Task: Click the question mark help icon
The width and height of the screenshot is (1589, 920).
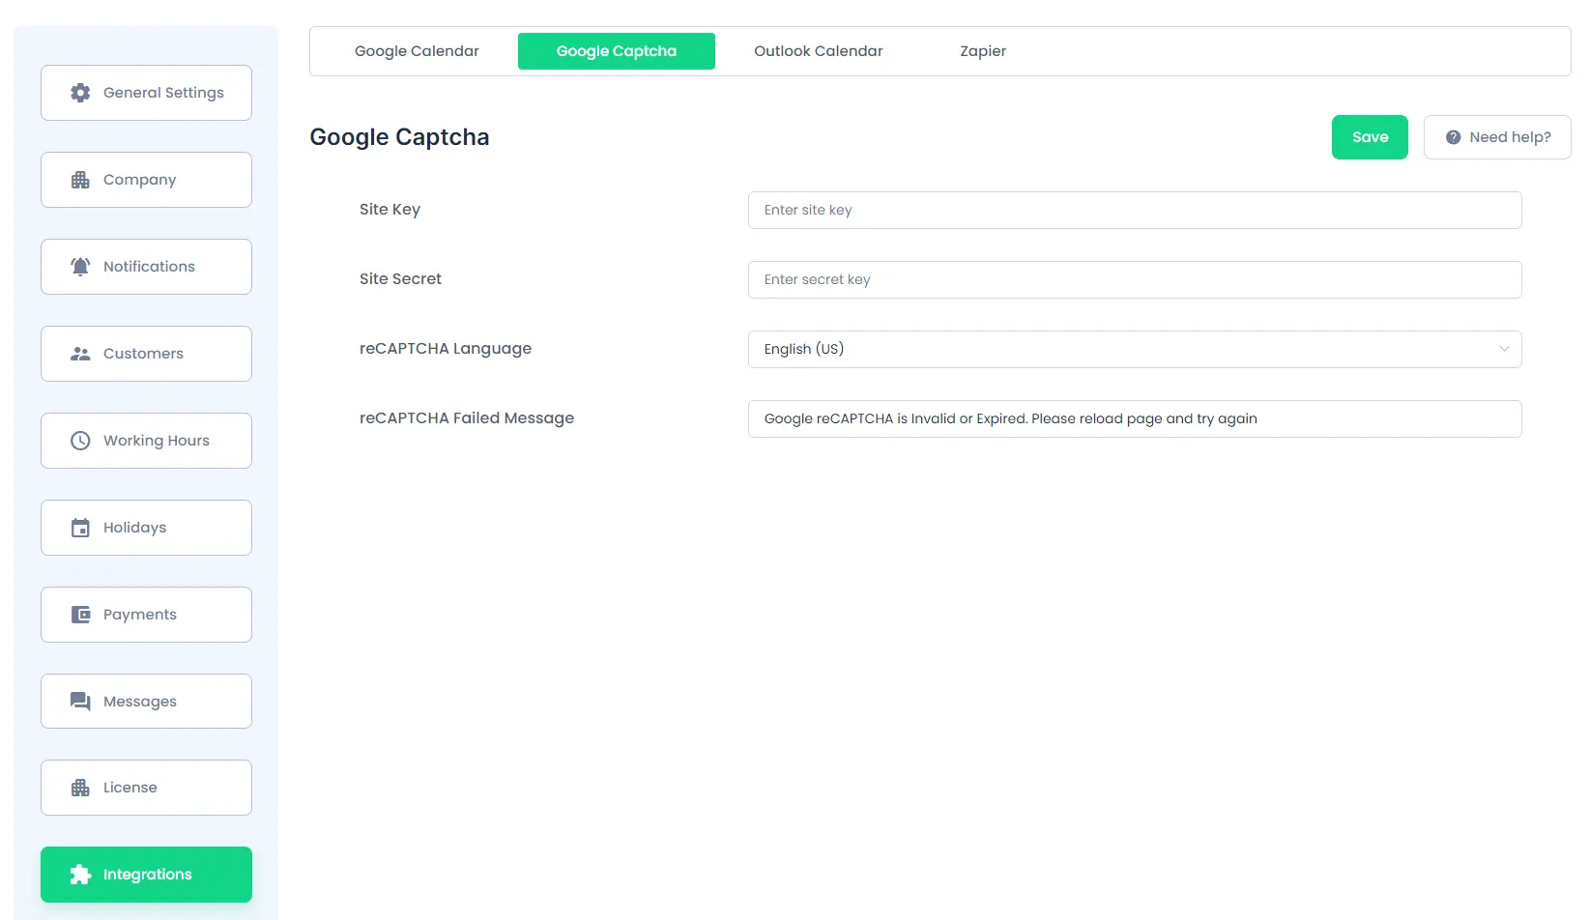Action: (x=1453, y=137)
